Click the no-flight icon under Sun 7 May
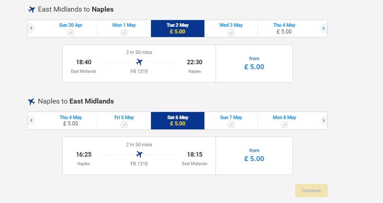This screenshot has height=203, width=383. pyautogui.click(x=231, y=125)
